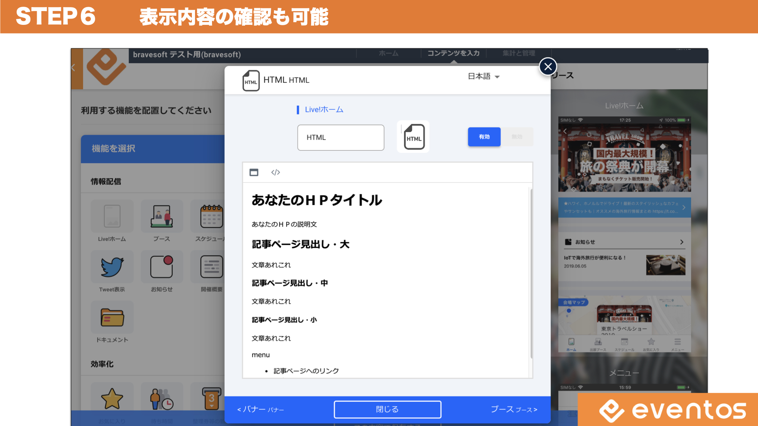The width and height of the screenshot is (758, 426).
Task: Tap the メニュー icon in phone preview
Action: coord(677,344)
